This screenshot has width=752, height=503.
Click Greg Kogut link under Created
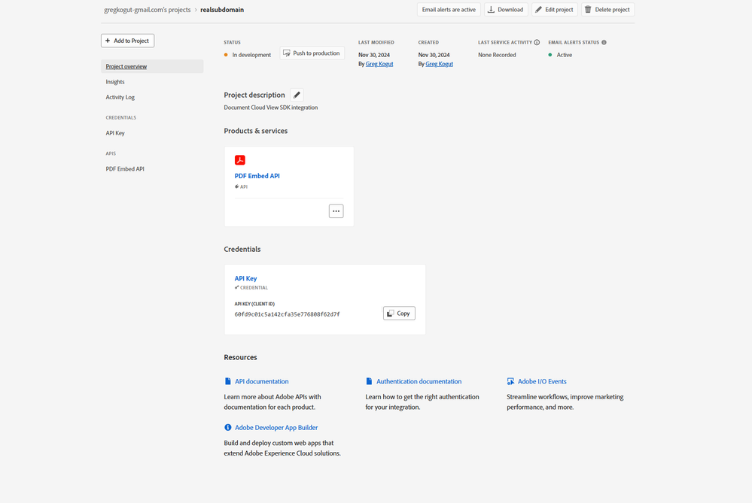[x=440, y=64]
